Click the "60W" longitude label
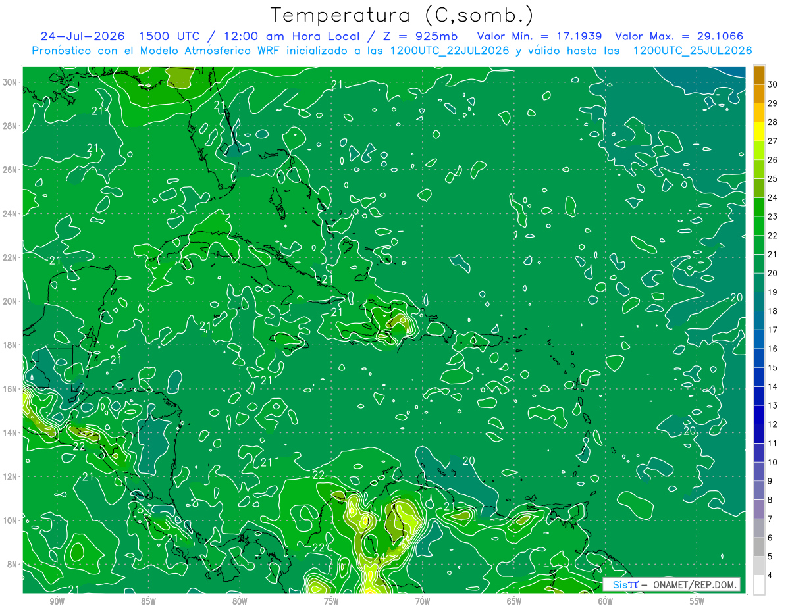Screen dimensions: 790x610 (x=606, y=601)
